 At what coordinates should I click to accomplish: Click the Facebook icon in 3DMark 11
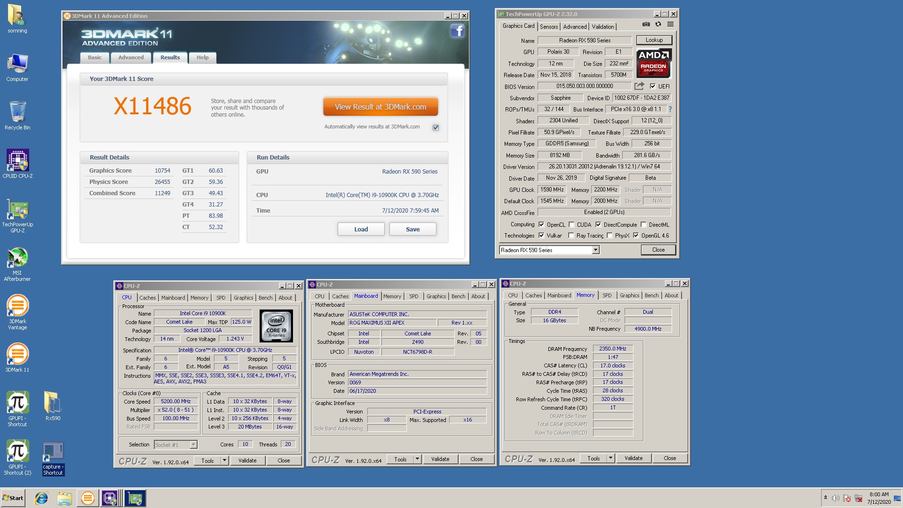(457, 31)
